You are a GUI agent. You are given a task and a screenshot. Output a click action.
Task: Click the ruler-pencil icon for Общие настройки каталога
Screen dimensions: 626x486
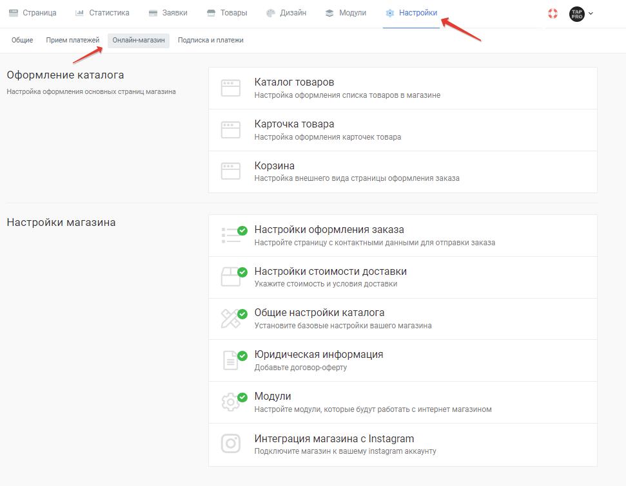coord(231,319)
